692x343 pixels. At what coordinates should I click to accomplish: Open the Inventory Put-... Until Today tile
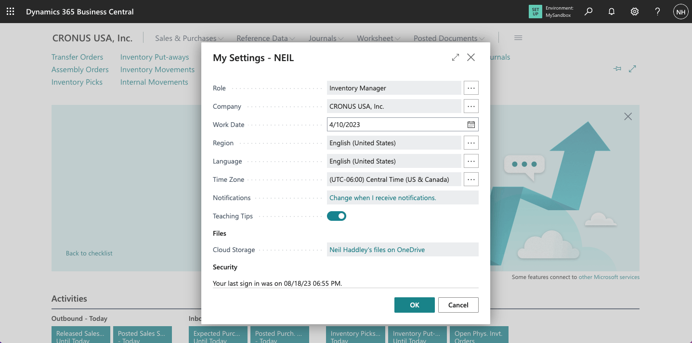coord(417,335)
